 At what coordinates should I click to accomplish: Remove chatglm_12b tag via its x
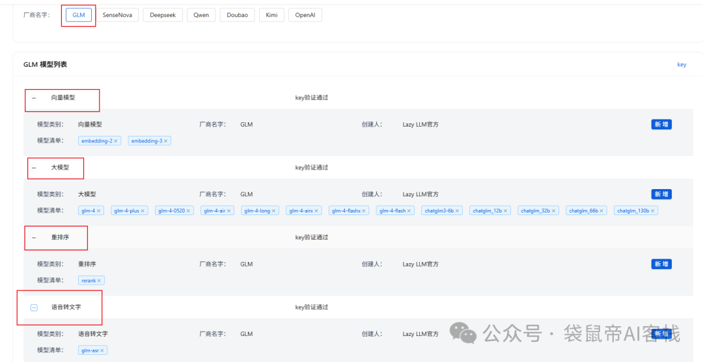point(505,211)
